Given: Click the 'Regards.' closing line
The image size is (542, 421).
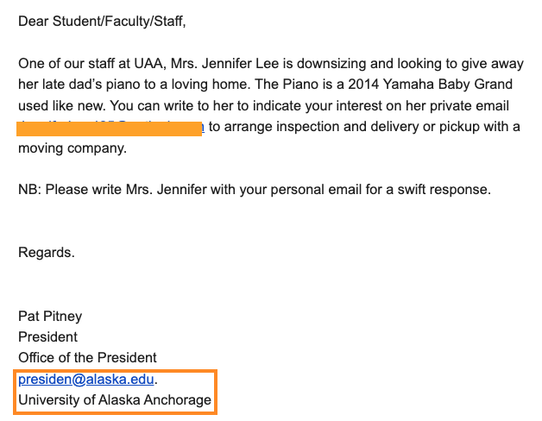Looking at the screenshot, I should coord(47,253).
